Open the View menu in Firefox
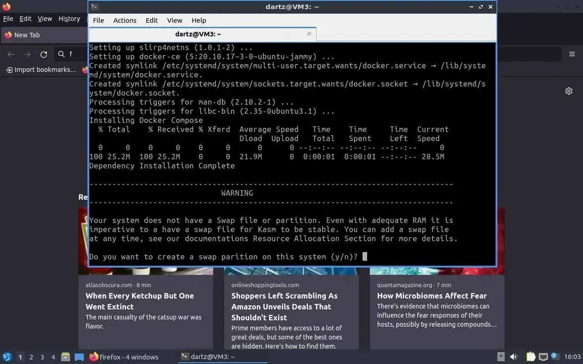The height and width of the screenshot is (364, 583). pos(45,19)
